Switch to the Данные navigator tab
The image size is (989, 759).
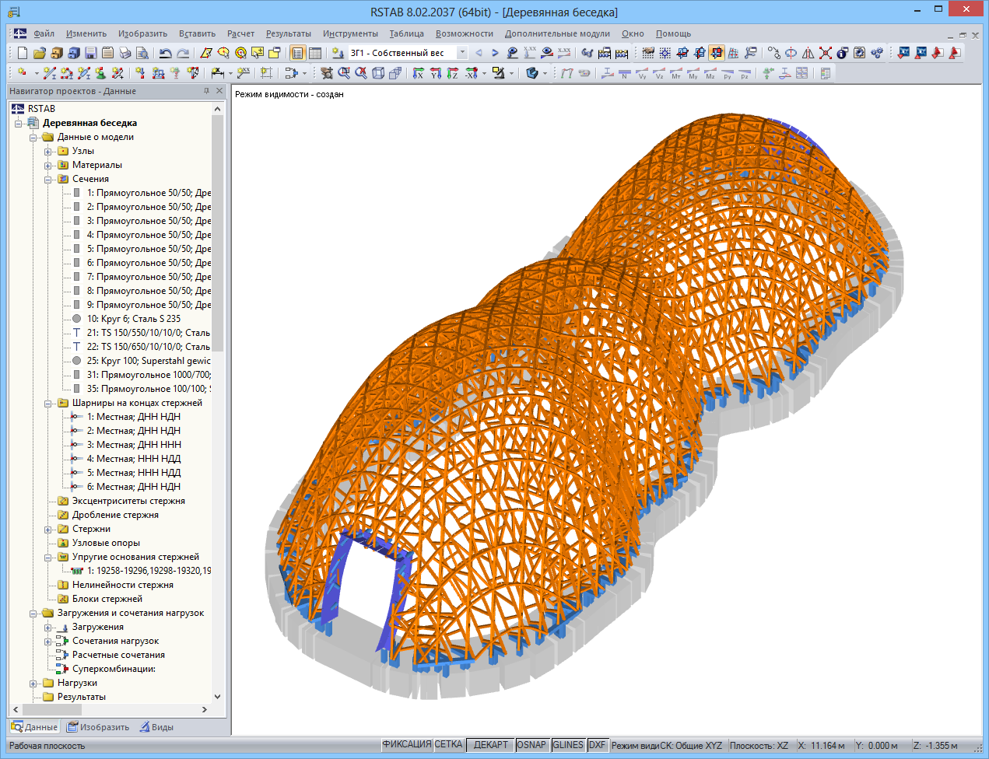click(34, 727)
